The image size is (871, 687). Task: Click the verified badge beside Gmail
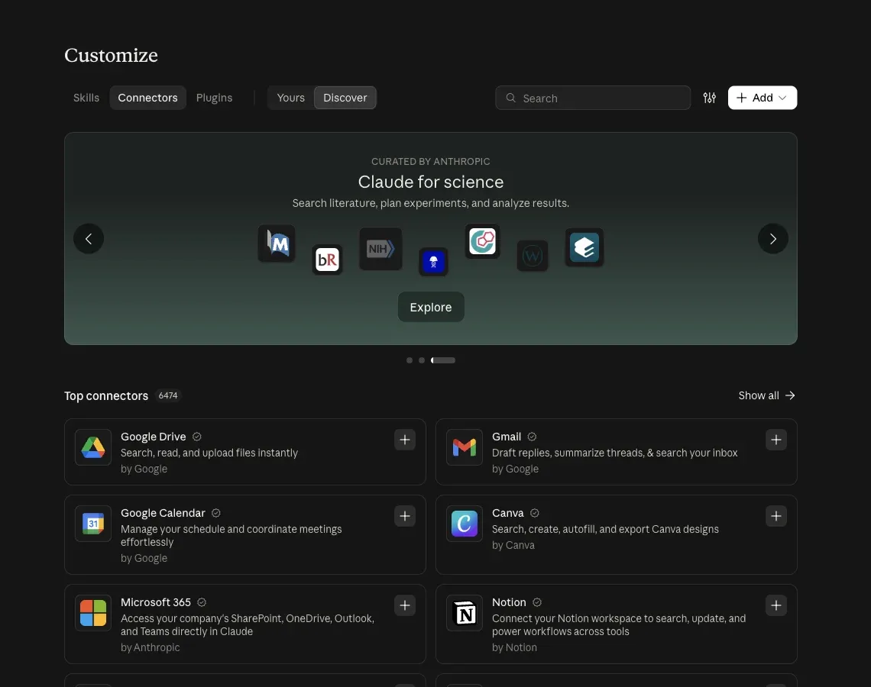pyautogui.click(x=532, y=437)
